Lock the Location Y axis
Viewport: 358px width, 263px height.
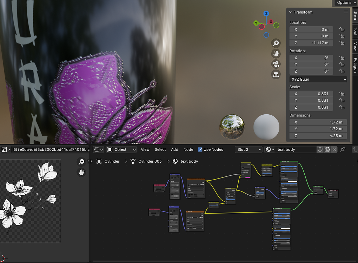(x=342, y=36)
